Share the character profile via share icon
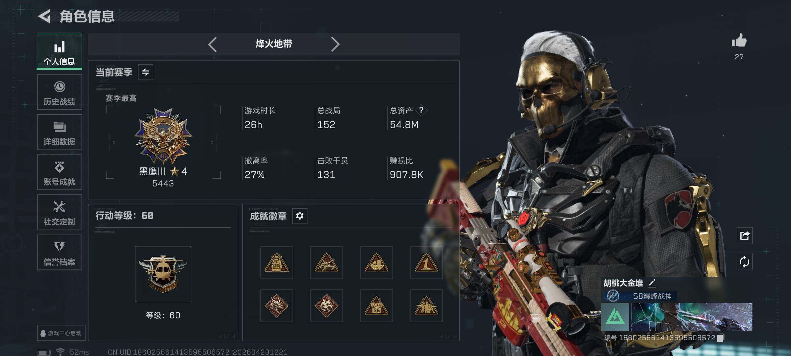791x356 pixels. (x=745, y=235)
